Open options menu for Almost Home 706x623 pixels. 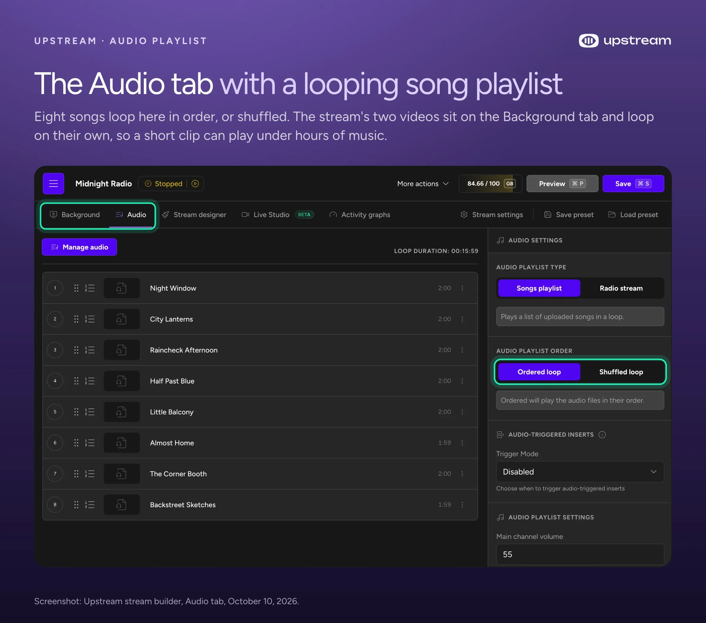click(462, 443)
